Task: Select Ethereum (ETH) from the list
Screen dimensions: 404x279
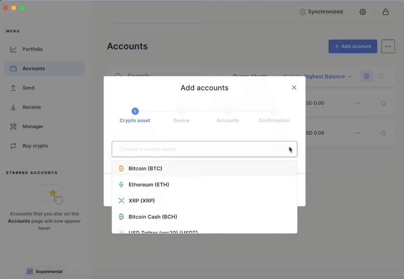Action: (x=204, y=184)
